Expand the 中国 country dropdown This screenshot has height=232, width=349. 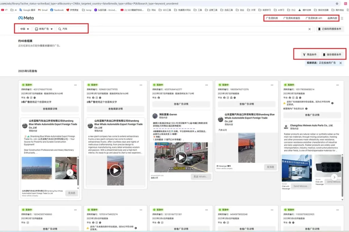coord(25,29)
